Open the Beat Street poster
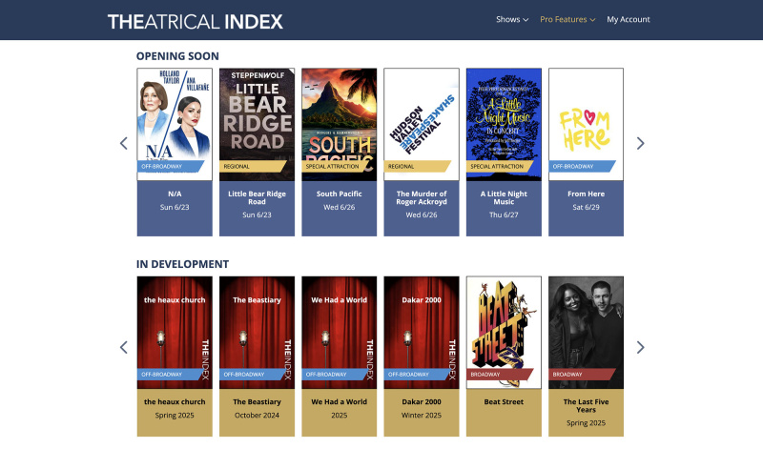This screenshot has height=449, width=763. pyautogui.click(x=504, y=333)
